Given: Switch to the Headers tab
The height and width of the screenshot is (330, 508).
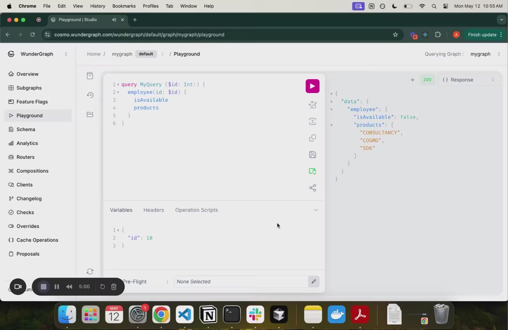Looking at the screenshot, I should [154, 210].
